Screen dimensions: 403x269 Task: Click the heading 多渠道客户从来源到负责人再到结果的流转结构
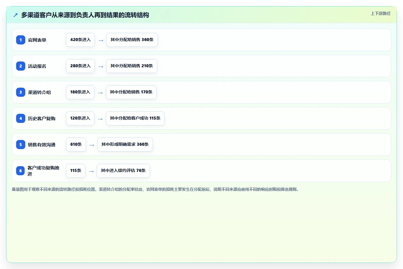pyautogui.click(x=85, y=15)
